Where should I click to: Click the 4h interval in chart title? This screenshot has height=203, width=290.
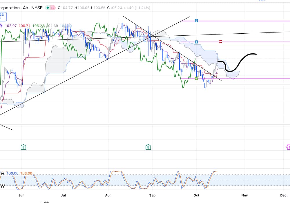[26, 8]
